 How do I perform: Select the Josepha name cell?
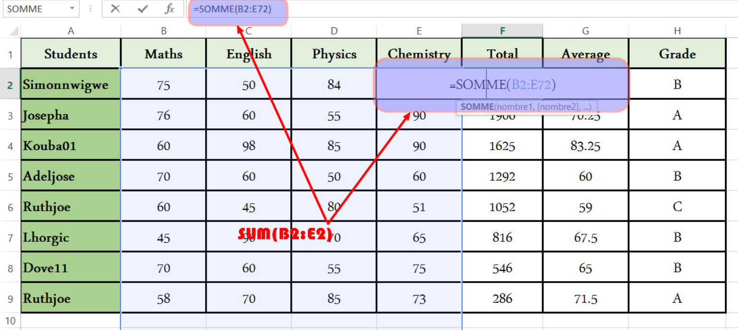tap(71, 115)
